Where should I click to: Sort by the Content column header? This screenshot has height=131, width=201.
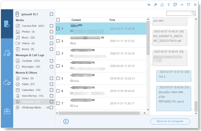pos(89,20)
